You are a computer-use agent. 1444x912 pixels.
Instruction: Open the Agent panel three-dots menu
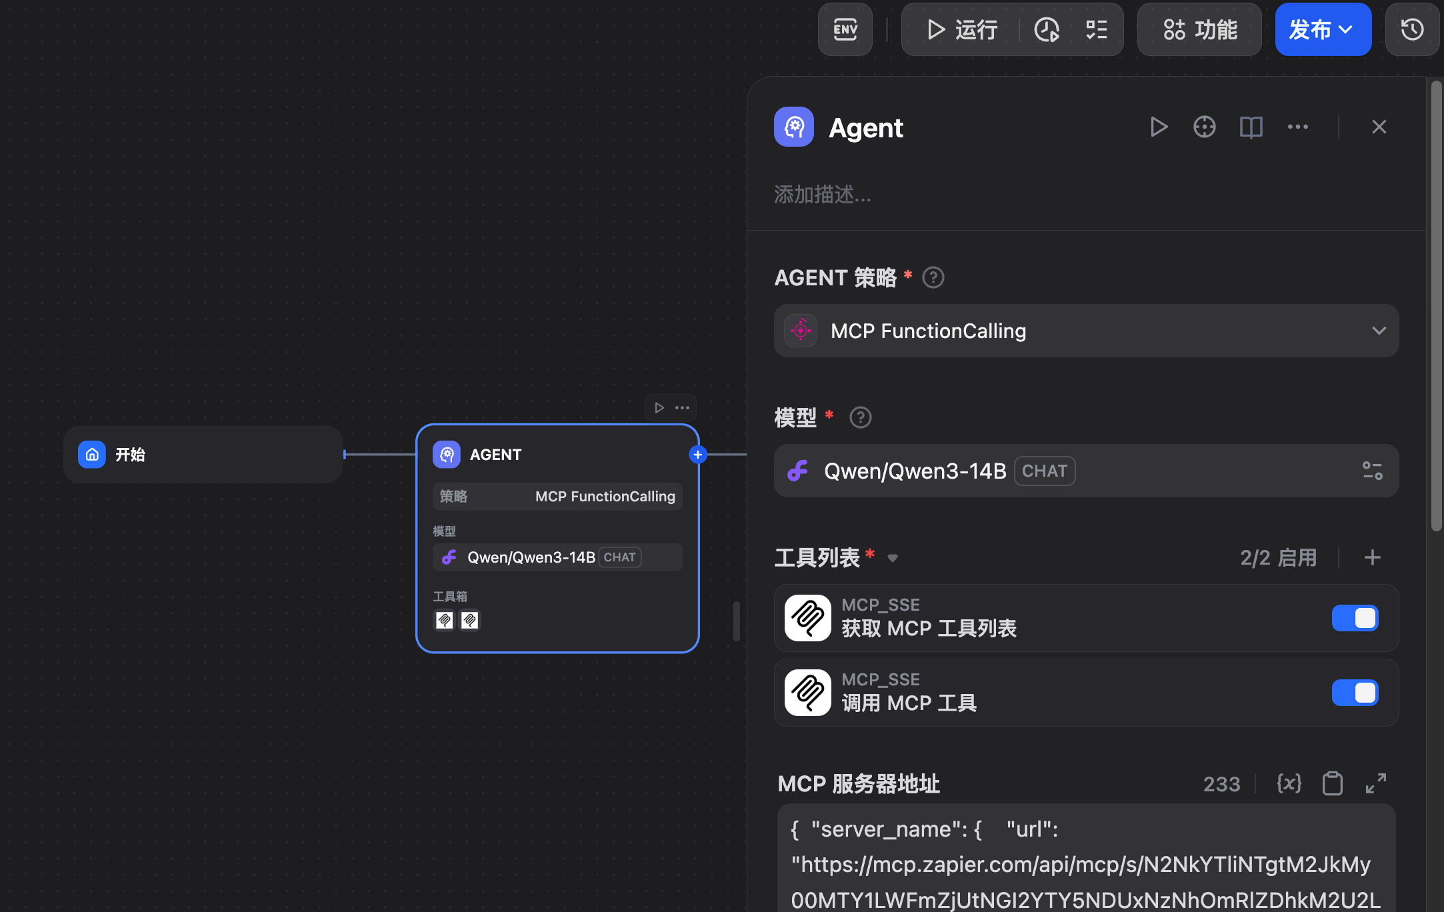[1297, 127]
